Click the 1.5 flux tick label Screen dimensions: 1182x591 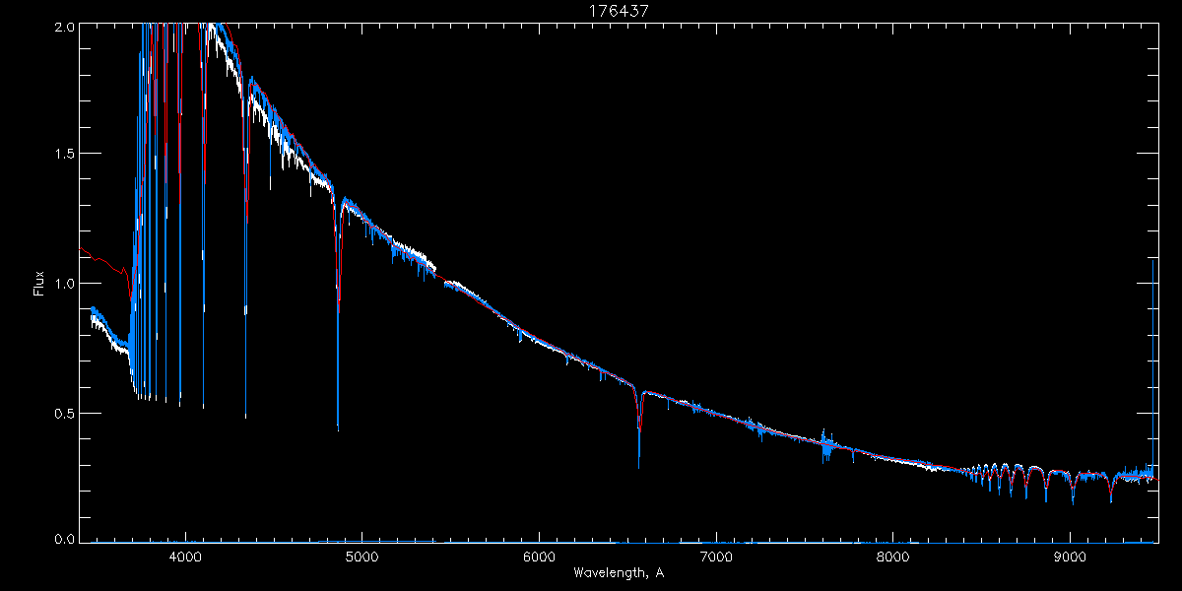tap(64, 155)
